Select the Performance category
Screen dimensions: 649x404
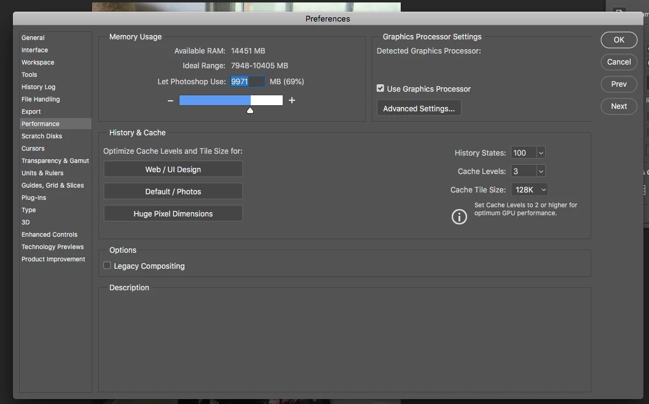(x=55, y=124)
